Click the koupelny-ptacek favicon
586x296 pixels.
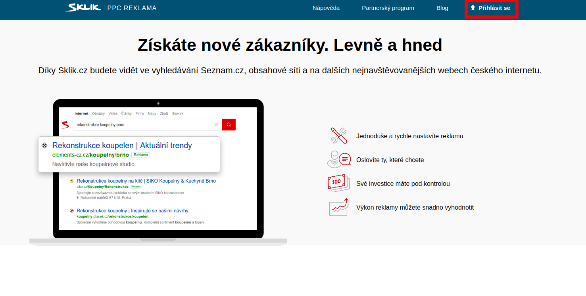(x=71, y=211)
